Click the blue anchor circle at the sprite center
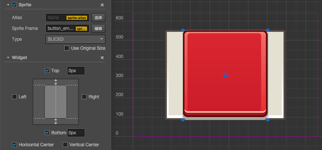This screenshot has height=150, width=322. [225, 75]
